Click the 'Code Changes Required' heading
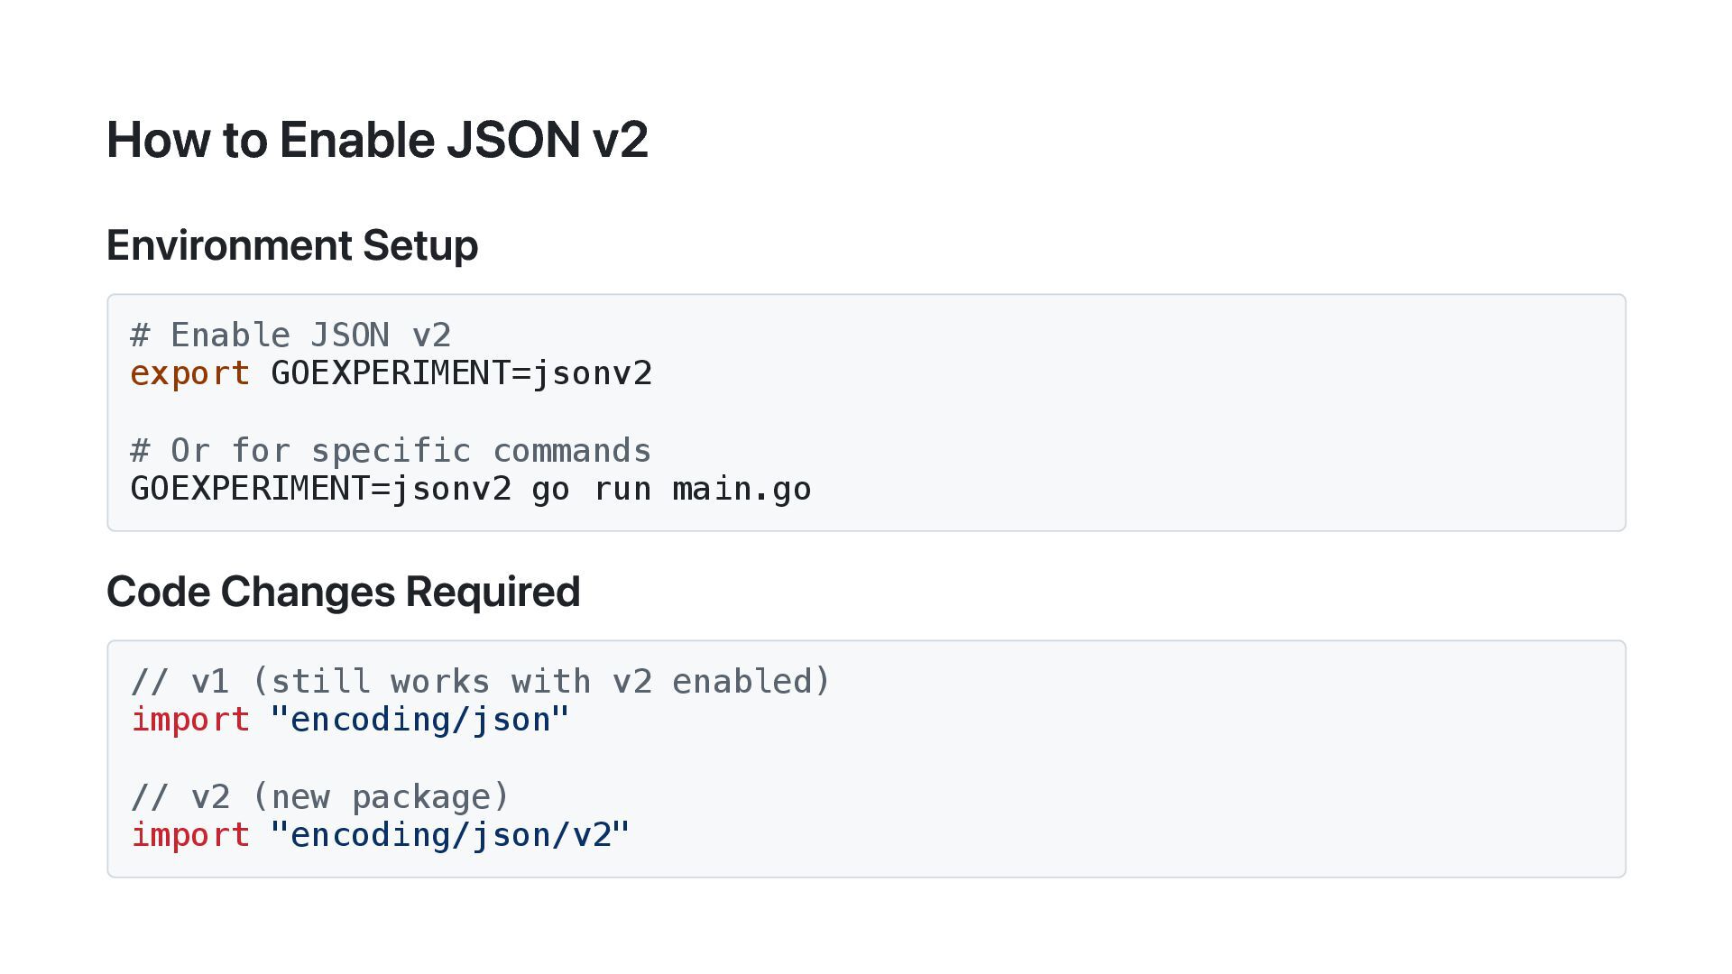Screen dimensions: 1732x974 [x=343, y=592]
